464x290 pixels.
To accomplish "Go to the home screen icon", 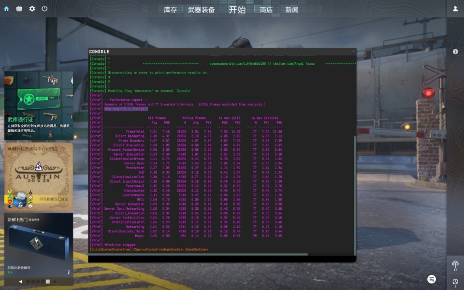I will pos(6,9).
